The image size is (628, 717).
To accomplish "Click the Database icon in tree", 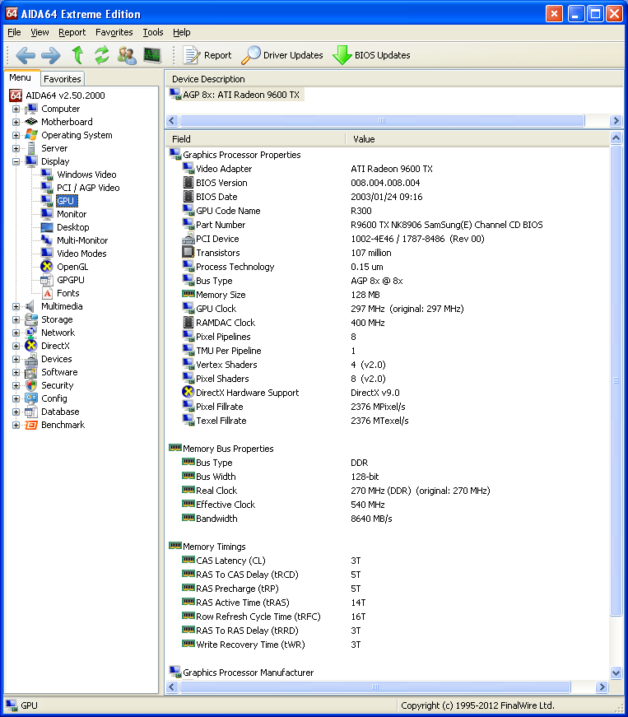I will tap(31, 412).
